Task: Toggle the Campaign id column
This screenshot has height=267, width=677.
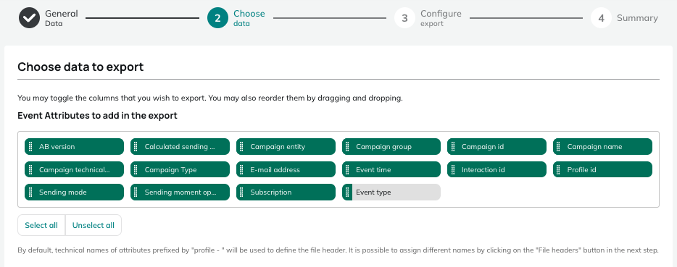Action: (x=497, y=147)
